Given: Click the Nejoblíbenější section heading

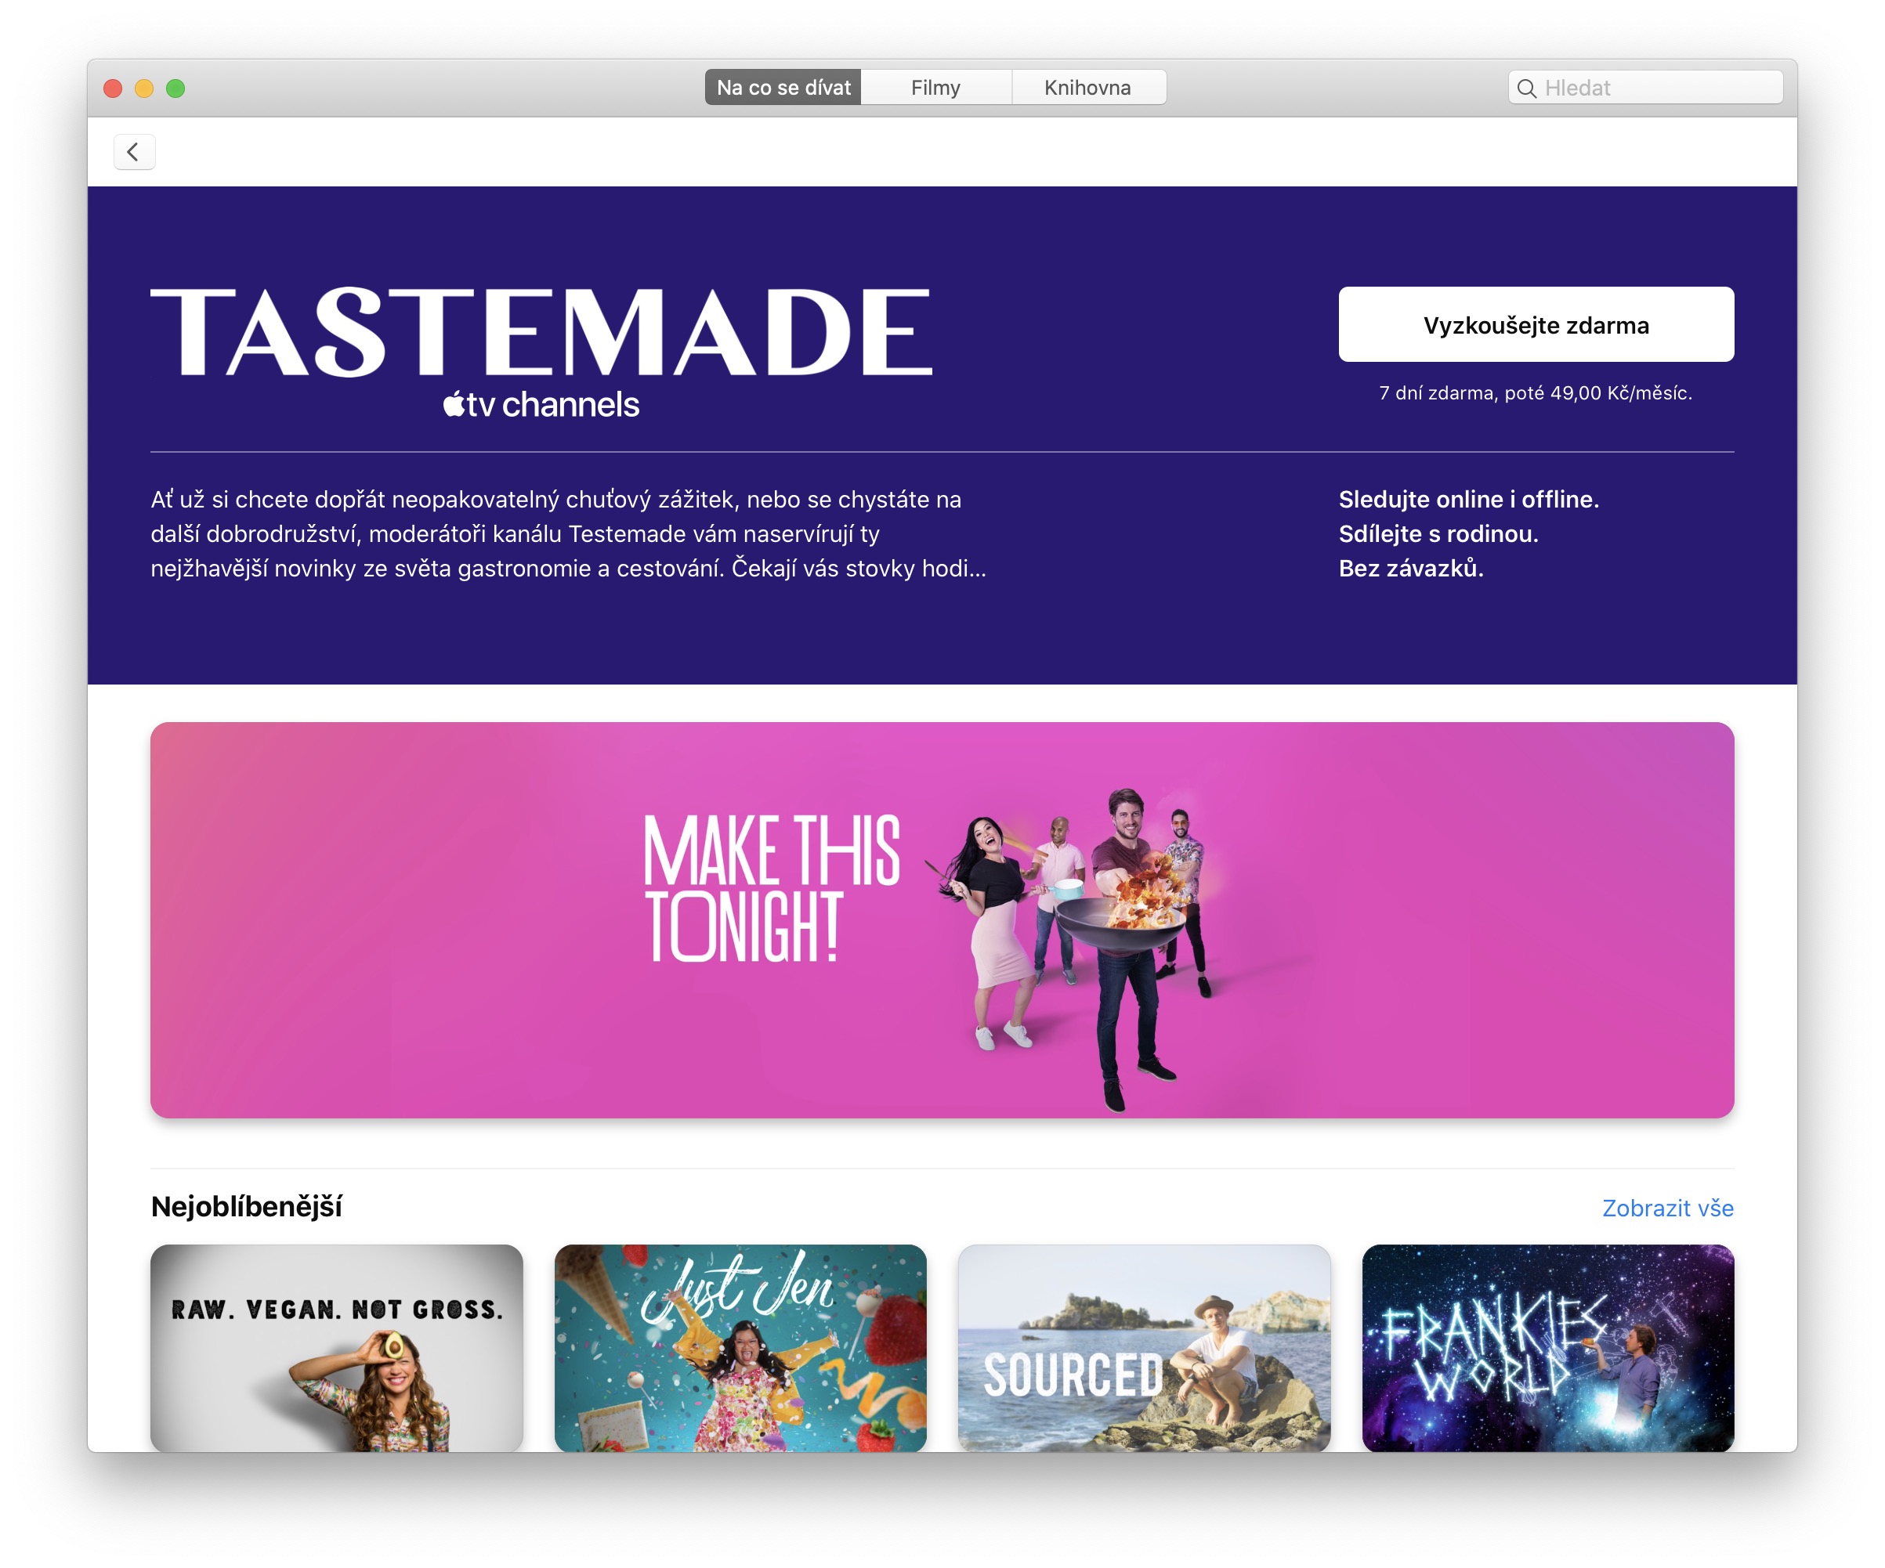Looking at the screenshot, I should [246, 1207].
